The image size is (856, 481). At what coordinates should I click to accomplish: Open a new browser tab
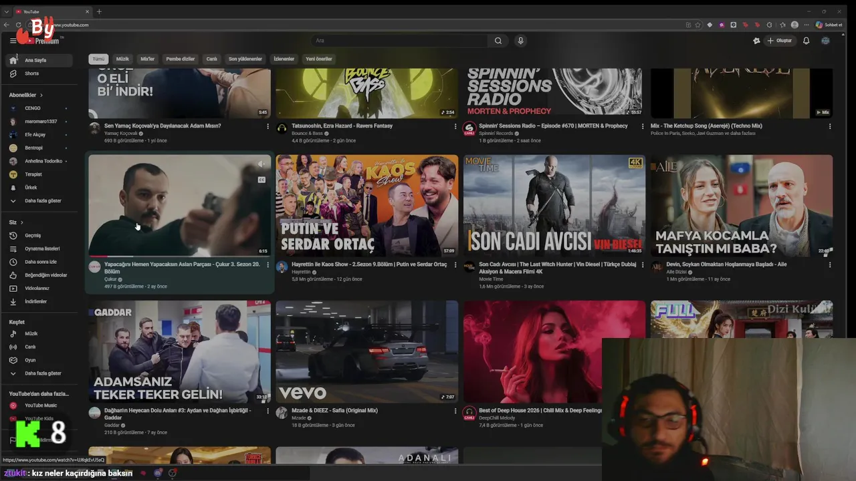click(x=99, y=11)
